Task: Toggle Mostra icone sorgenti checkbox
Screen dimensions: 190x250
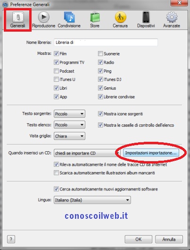Action: tap(100, 114)
